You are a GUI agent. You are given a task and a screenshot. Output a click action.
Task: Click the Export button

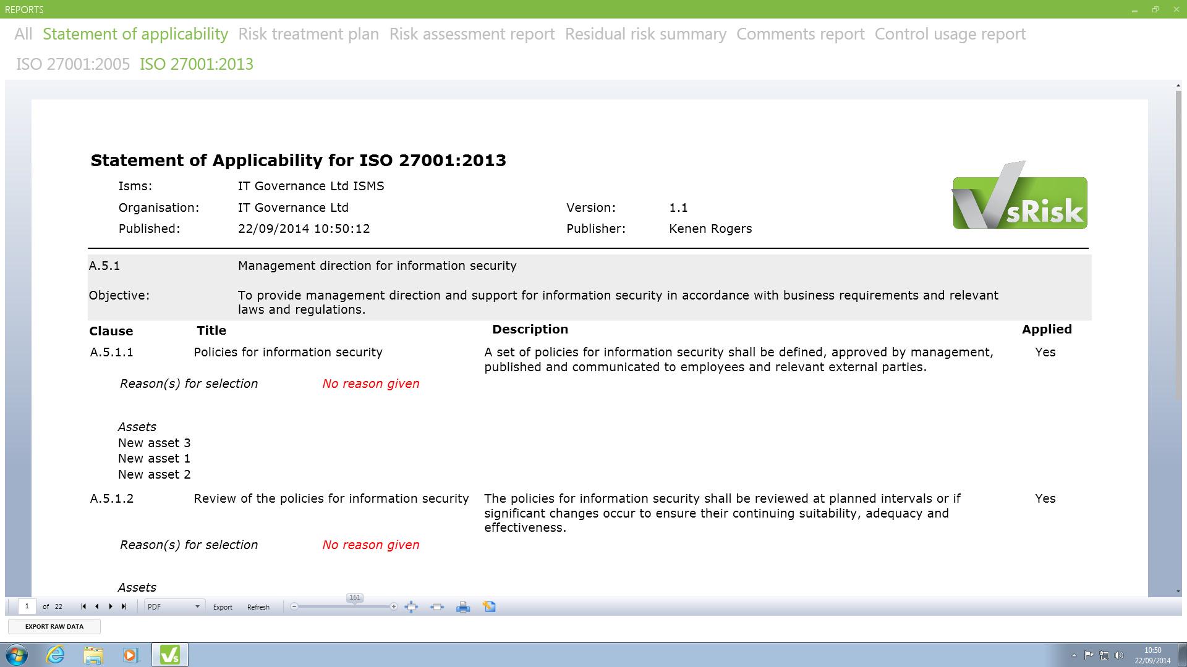[x=223, y=607]
